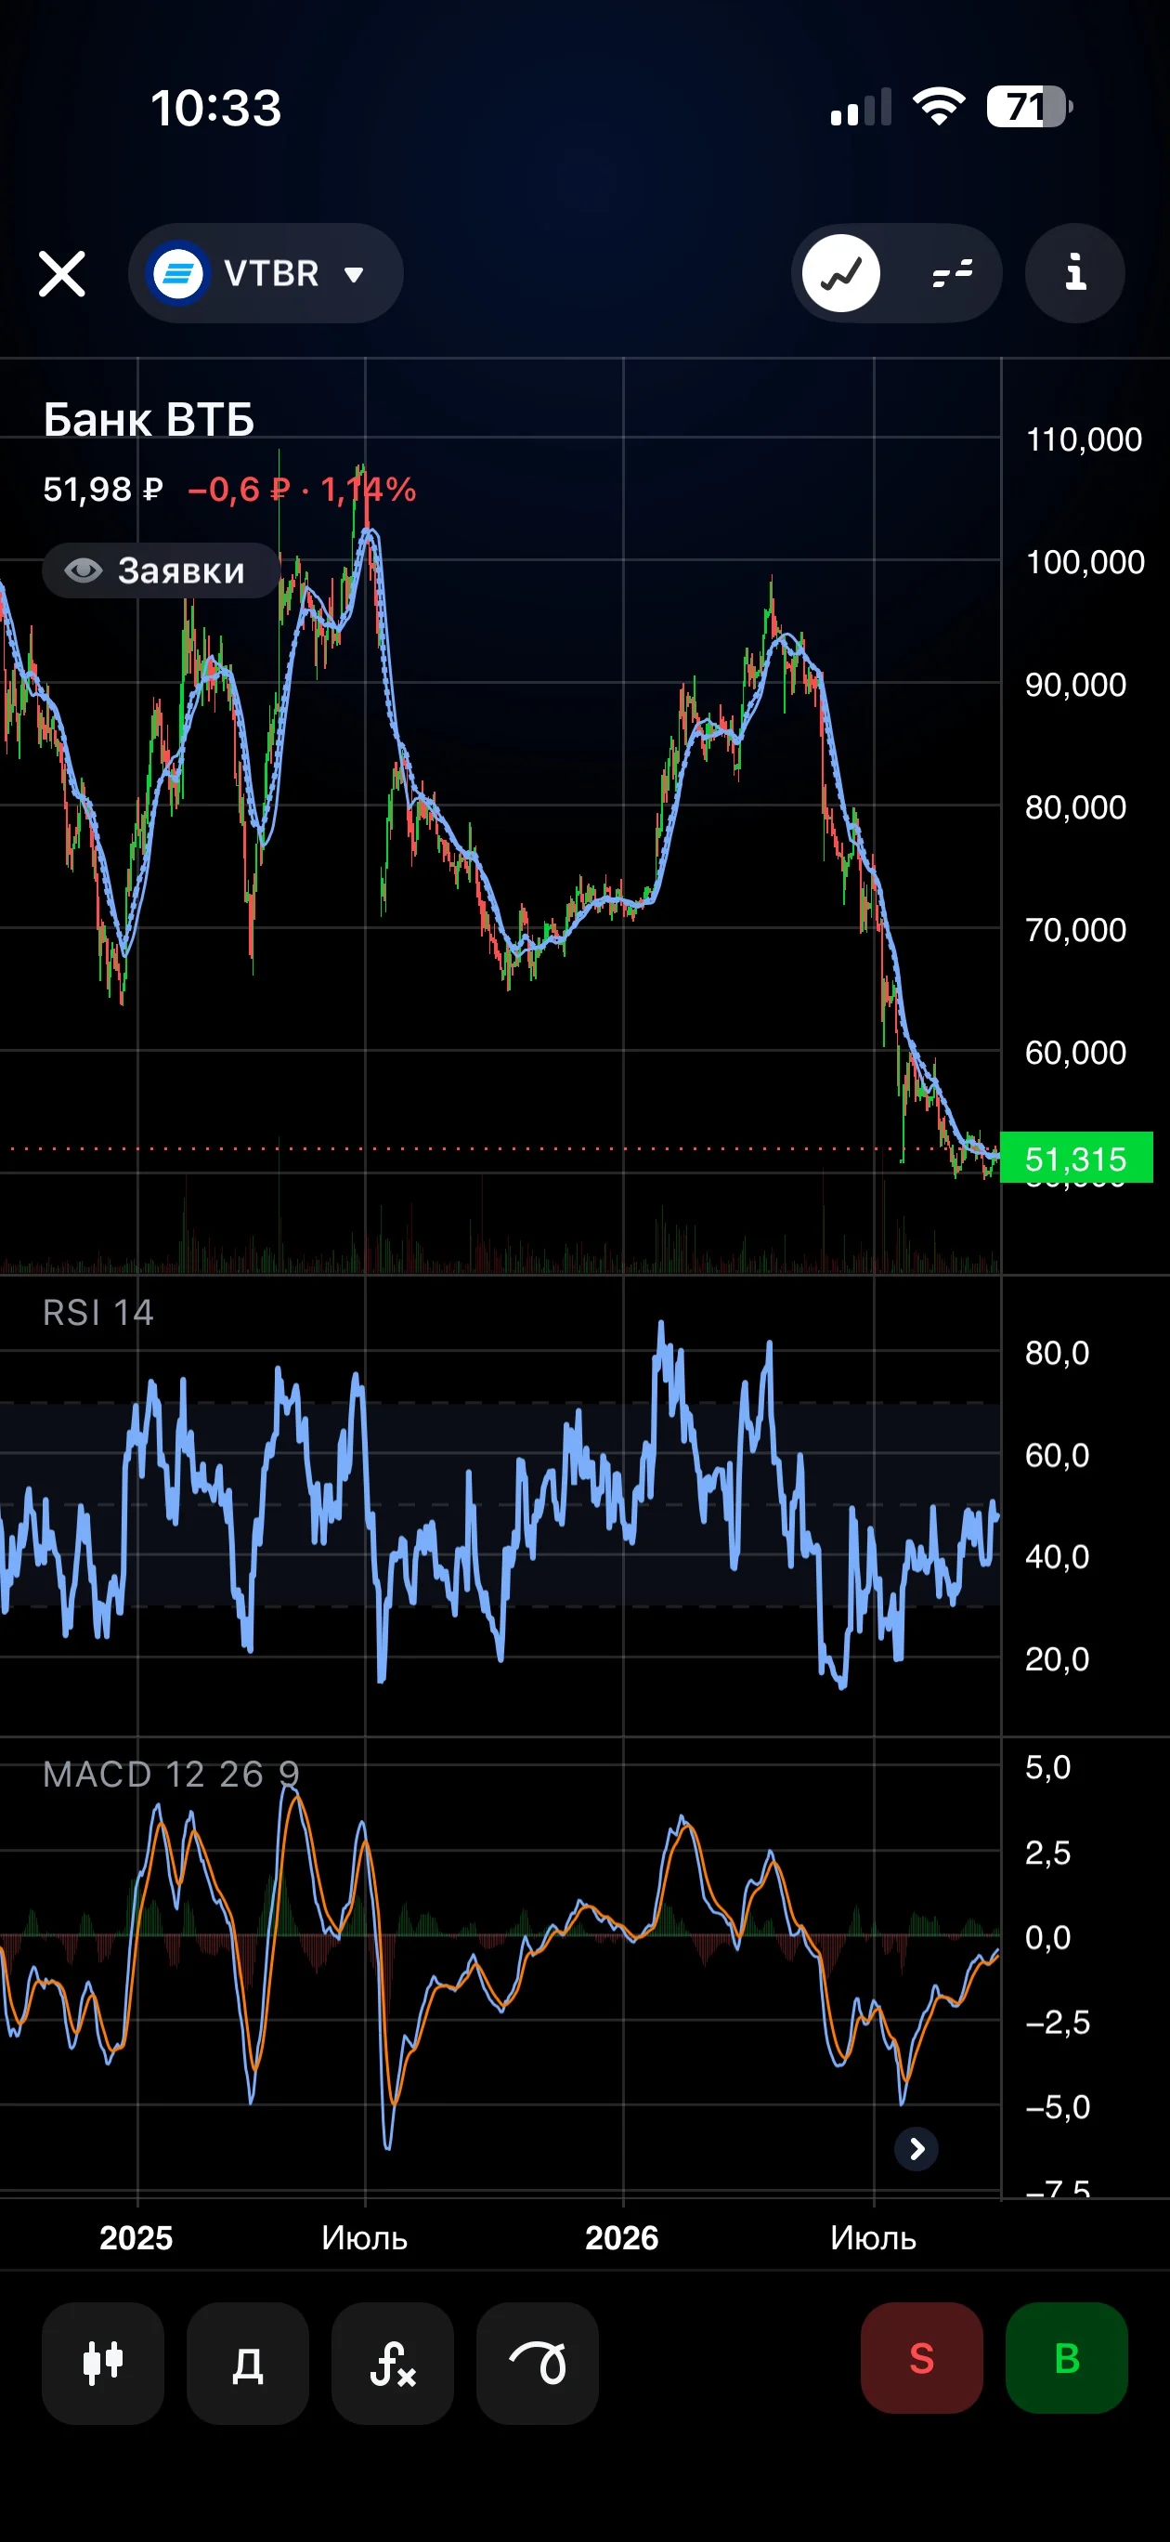Image resolution: width=1170 pixels, height=2542 pixels.
Task: Tap the 2025 date axis label
Action: pyautogui.click(x=136, y=2238)
